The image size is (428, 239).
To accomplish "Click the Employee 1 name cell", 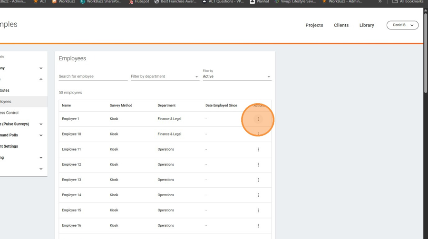I will (x=70, y=119).
